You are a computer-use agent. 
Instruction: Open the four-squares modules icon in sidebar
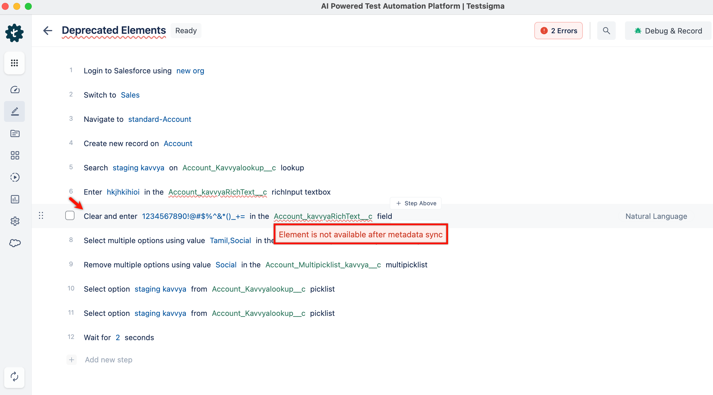[15, 155]
